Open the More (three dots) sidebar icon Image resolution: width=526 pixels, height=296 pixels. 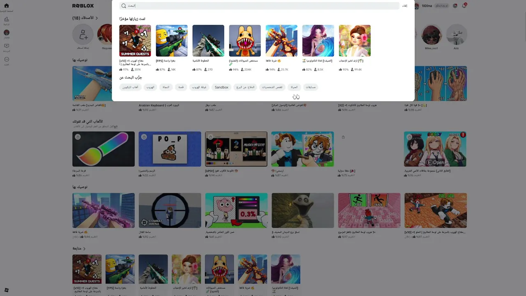(x=6, y=59)
